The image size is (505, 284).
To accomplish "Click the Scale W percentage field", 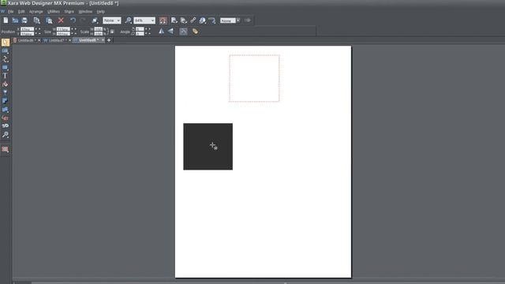I will pos(98,29).
